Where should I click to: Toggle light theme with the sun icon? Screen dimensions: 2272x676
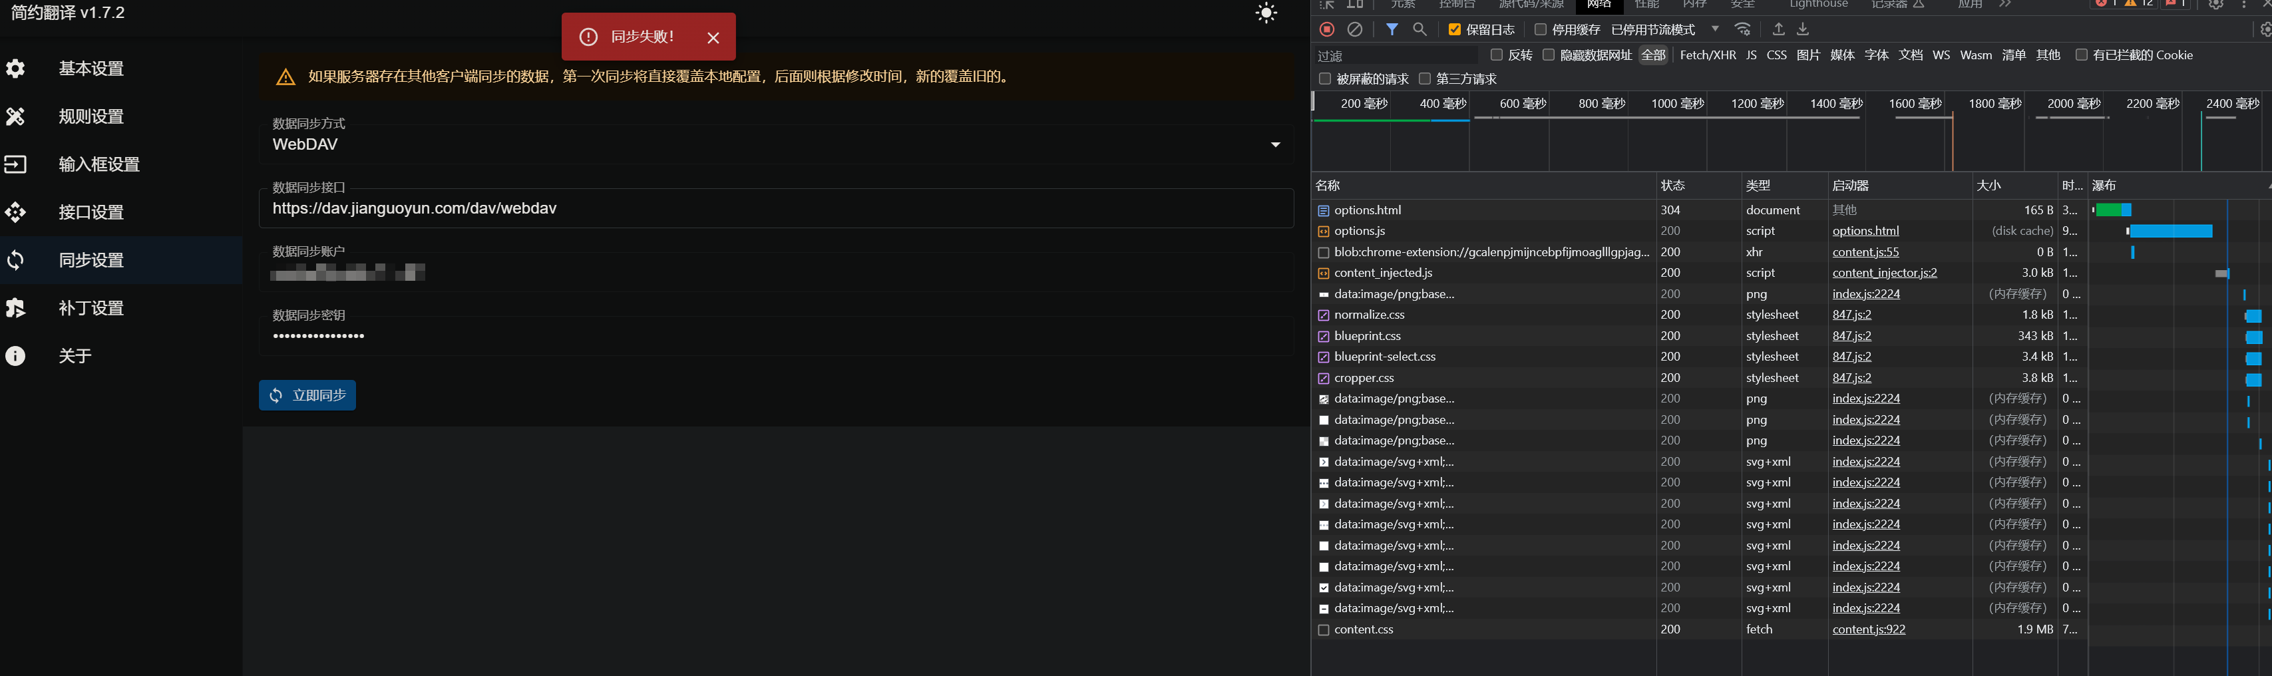1266,13
